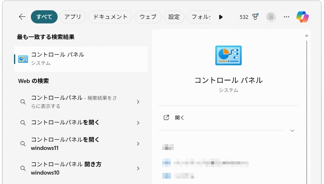Screen dimensions: 324x184
Task: Click magnifier icon beside 開き方 windows10
Action: tap(23, 168)
